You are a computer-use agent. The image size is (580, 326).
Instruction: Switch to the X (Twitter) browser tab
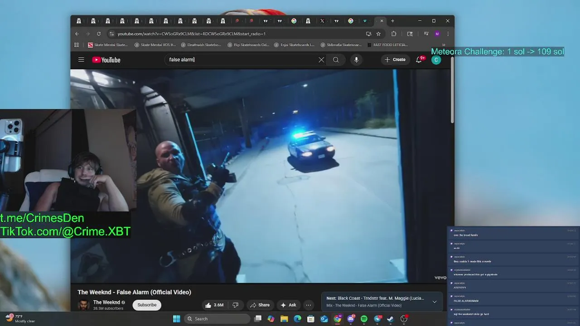[x=322, y=21]
